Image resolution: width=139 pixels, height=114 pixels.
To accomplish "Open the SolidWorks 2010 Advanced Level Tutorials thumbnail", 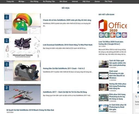I will (x=23, y=47).
